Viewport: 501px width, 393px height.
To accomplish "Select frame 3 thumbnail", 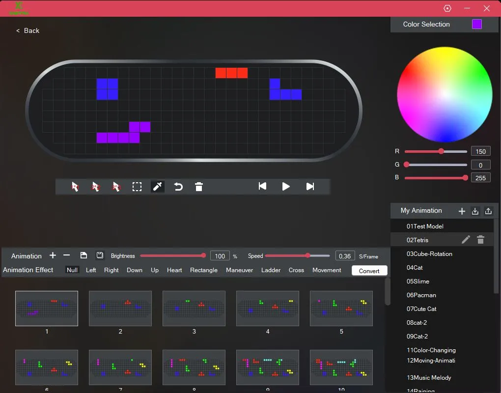I will click(194, 309).
